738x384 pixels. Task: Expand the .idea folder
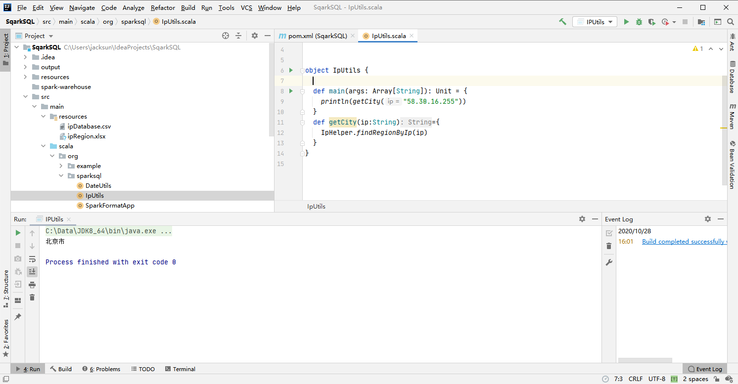[25, 57]
